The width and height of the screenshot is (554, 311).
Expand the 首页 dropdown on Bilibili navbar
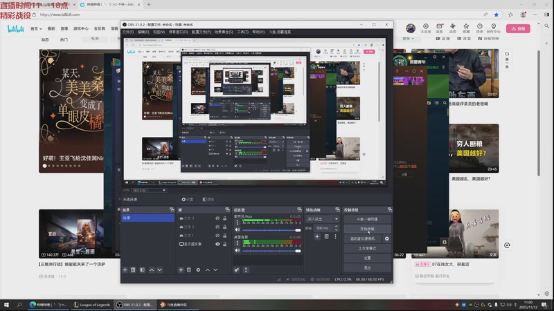(x=36, y=28)
